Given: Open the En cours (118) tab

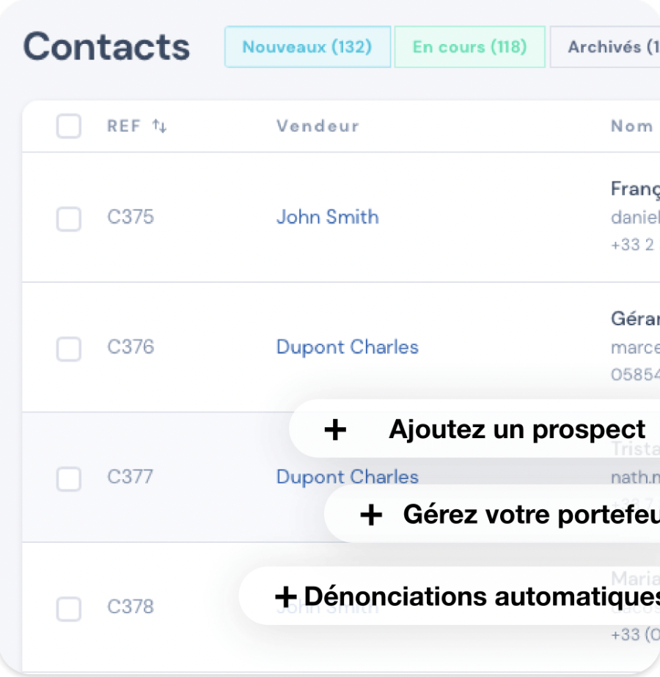Looking at the screenshot, I should [x=469, y=47].
